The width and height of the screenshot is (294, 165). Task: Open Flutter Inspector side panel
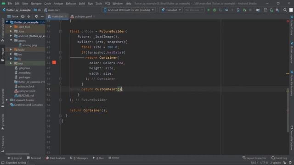pos(292,53)
